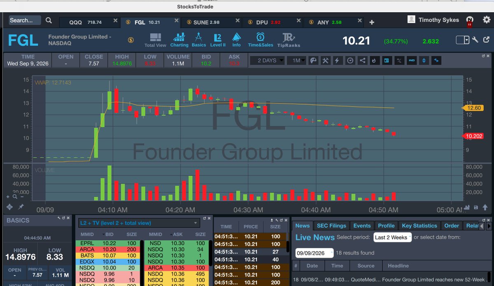The height and width of the screenshot is (286, 494).
Task: Click the news panel icon in chart toolbar
Action: (x=387, y=60)
